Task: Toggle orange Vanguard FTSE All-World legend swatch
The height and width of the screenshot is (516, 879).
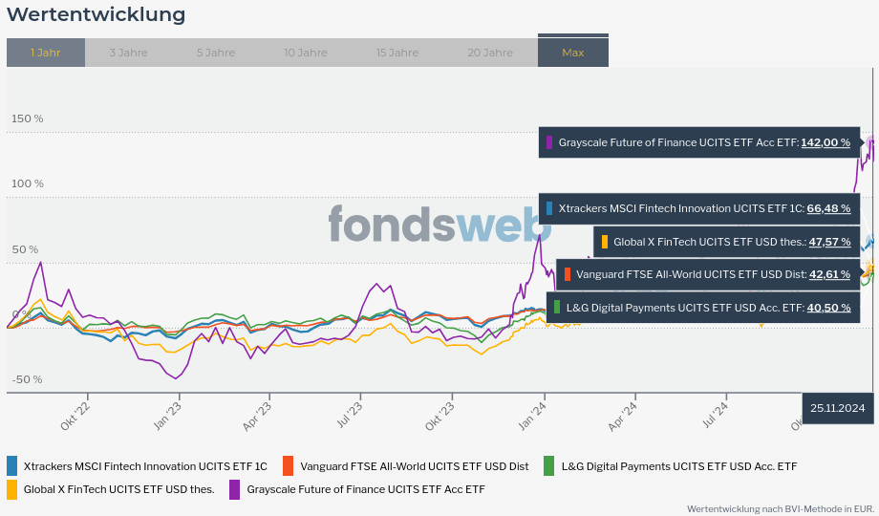Action: (x=288, y=466)
